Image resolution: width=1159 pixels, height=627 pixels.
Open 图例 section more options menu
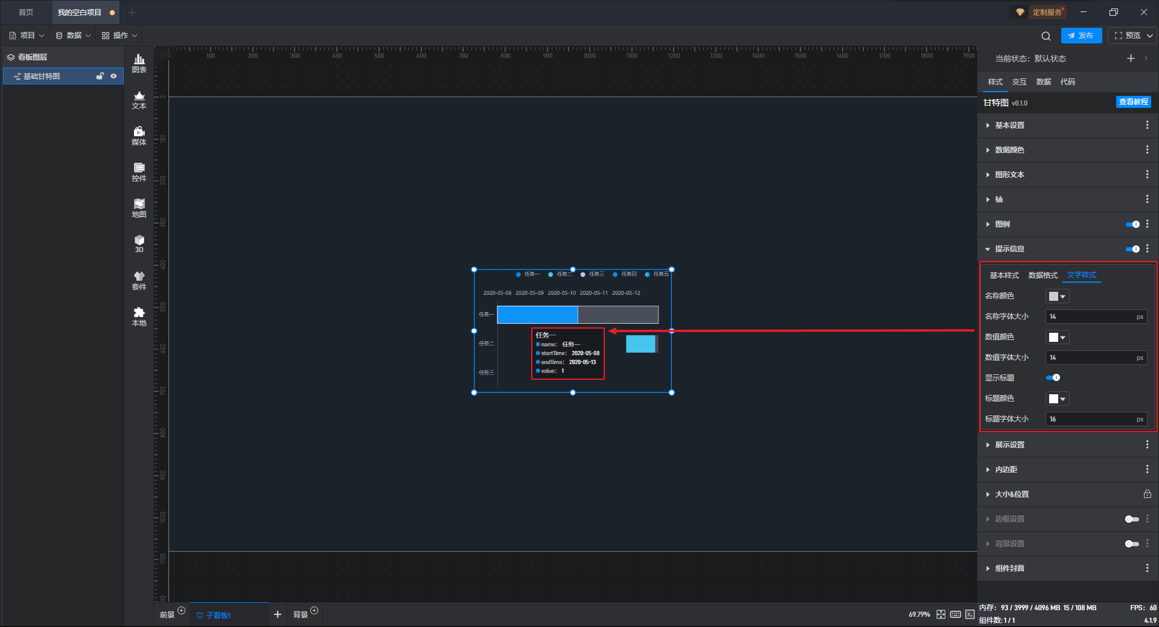tap(1147, 224)
